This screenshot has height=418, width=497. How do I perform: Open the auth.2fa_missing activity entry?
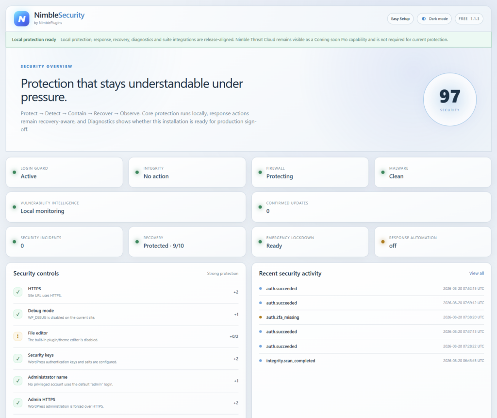tap(371, 317)
